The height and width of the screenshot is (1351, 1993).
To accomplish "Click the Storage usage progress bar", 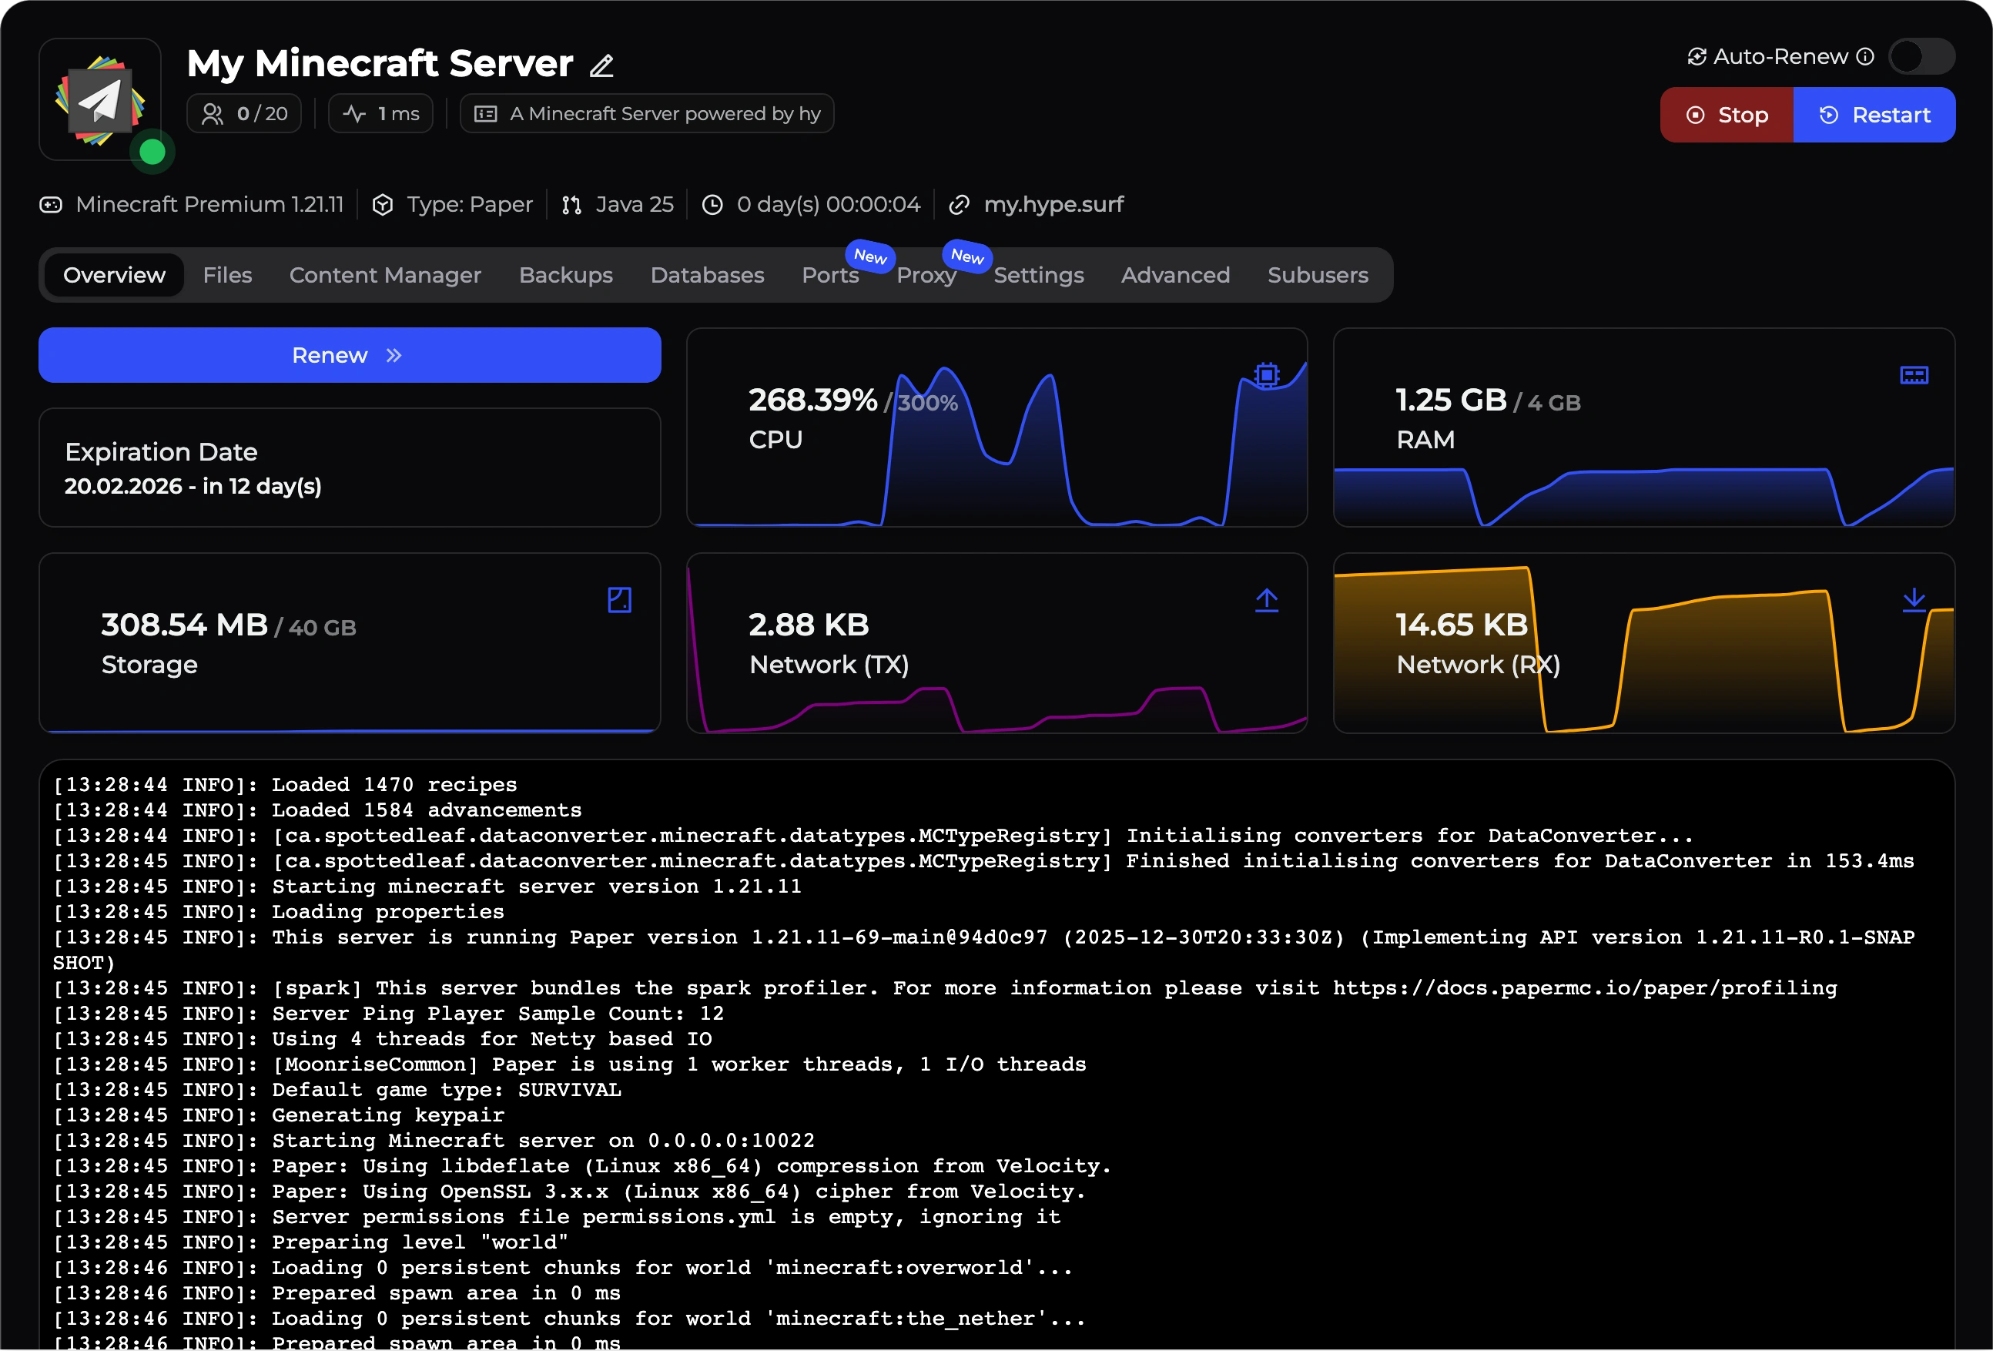I will coord(349,731).
